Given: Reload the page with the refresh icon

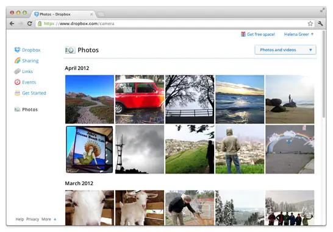Looking at the screenshot, I should click(x=29, y=24).
